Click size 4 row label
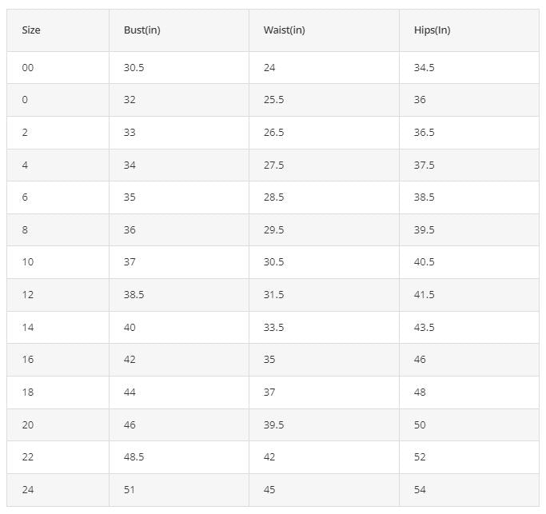Image resolution: width=546 pixels, height=514 pixels. (x=25, y=165)
